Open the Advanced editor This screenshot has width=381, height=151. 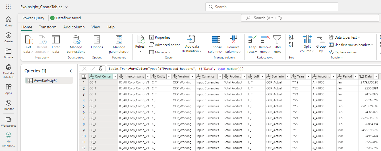(x=165, y=45)
